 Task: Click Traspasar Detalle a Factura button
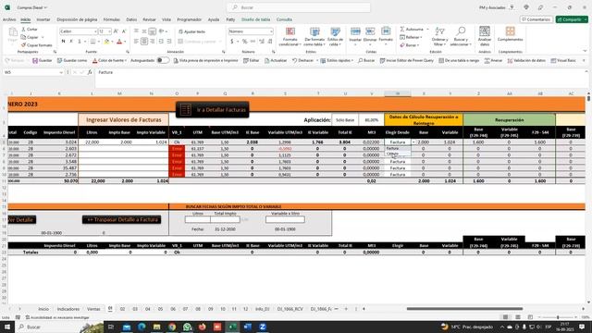[x=121, y=220]
